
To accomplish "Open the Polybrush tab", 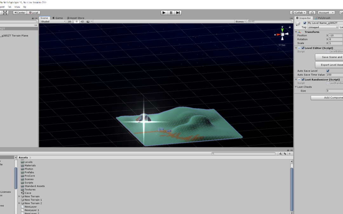I will point(323,18).
